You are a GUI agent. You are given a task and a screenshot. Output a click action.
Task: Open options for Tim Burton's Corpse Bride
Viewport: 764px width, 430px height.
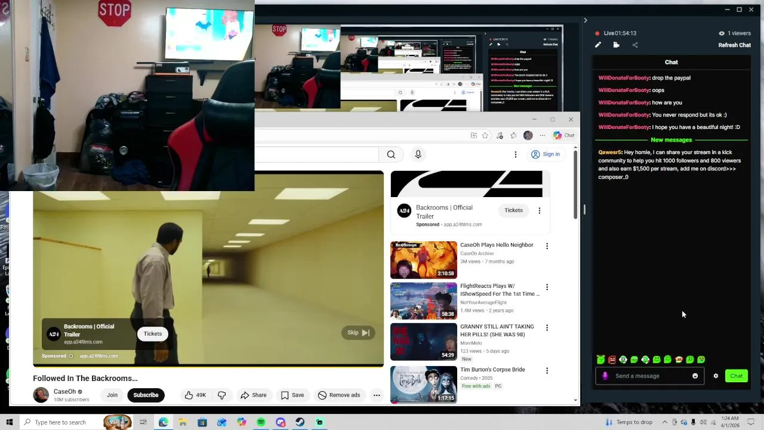tap(547, 371)
